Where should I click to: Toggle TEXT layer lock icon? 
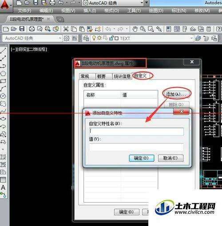pyautogui.click(x=111, y=38)
